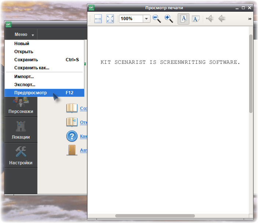
Task: Click the illustrated book open-project icon
Action: (72, 122)
